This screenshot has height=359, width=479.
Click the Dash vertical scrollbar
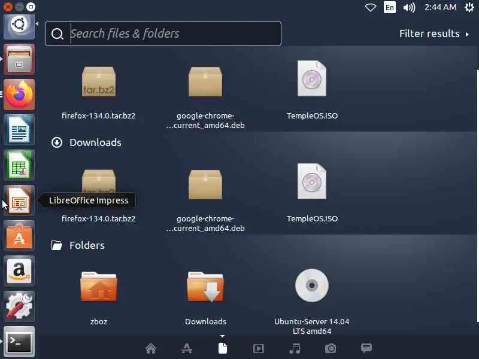click(477, 196)
